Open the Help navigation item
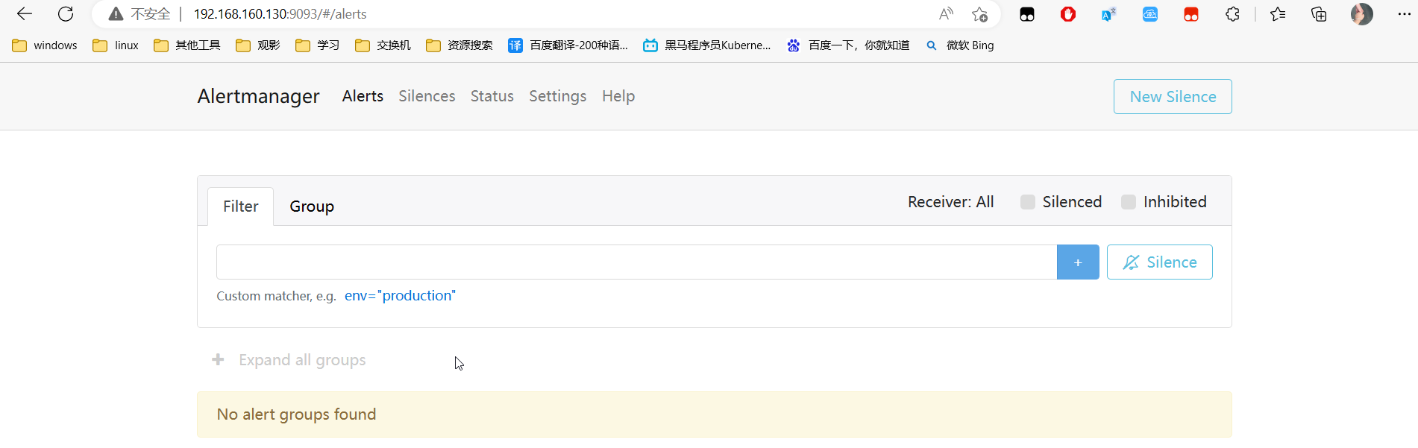Viewport: 1418px width, 448px height. pos(618,96)
